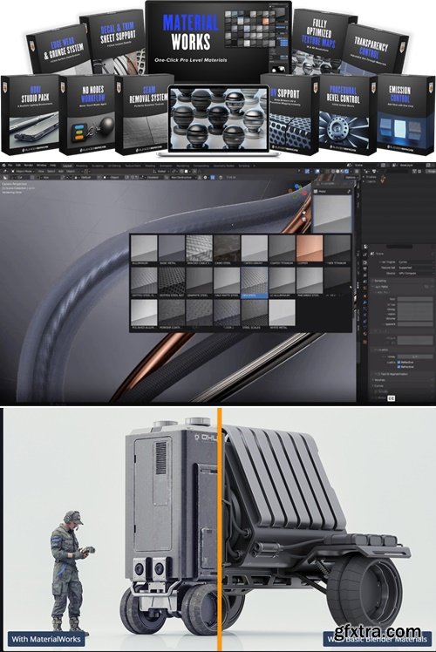Switch to the UV Editing workspace tab
436x652 pixels.
pos(114,166)
